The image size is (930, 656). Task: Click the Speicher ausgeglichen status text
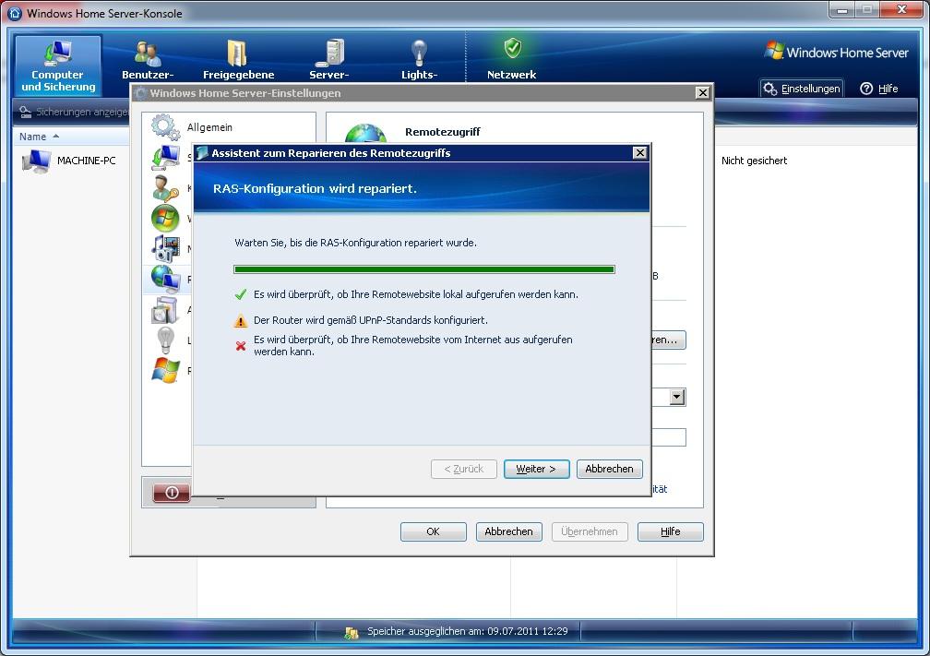[468, 631]
